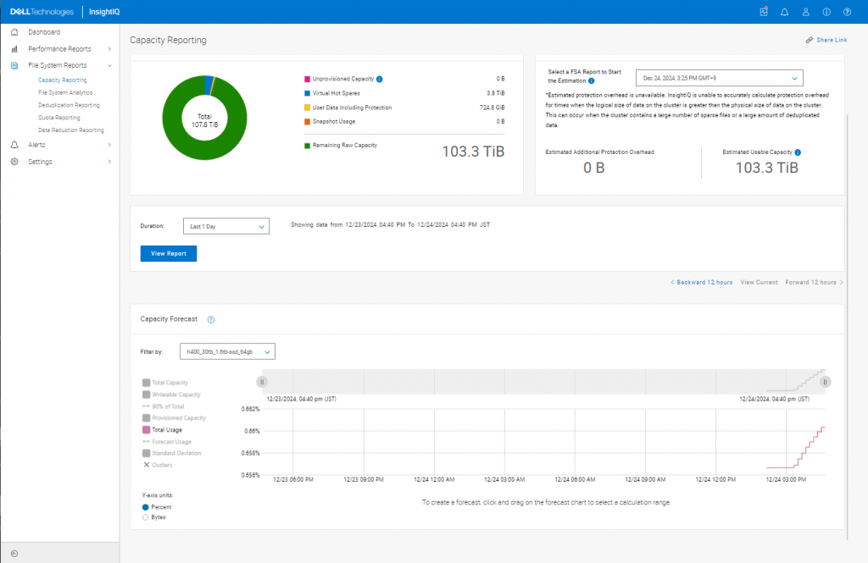Click the notifications bell icon in header
This screenshot has height=563, width=868.
coord(784,12)
